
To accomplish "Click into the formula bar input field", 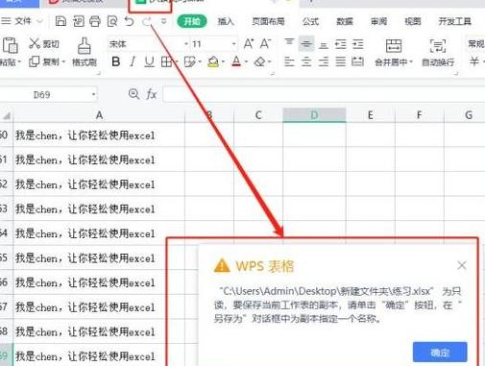I will click(324, 94).
